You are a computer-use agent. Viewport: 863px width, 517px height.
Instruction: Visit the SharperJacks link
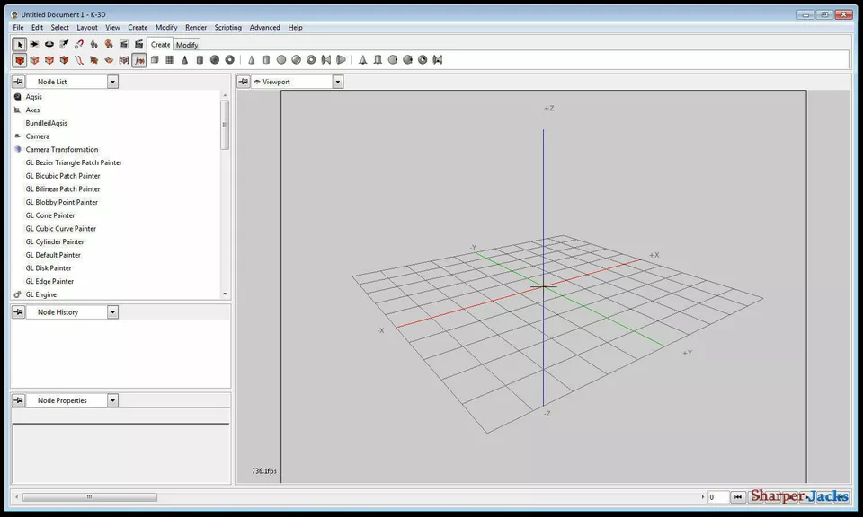799,496
